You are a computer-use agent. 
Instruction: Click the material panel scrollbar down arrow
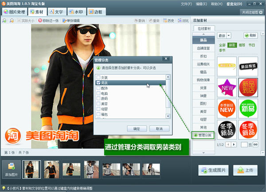point(262,153)
